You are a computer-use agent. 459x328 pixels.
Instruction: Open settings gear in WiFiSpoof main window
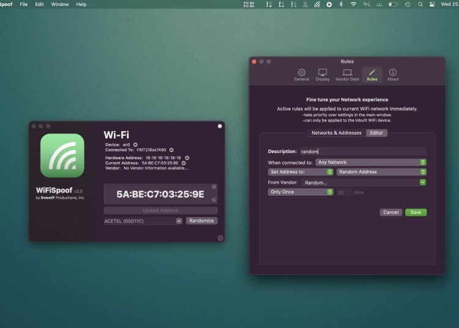[x=220, y=238]
